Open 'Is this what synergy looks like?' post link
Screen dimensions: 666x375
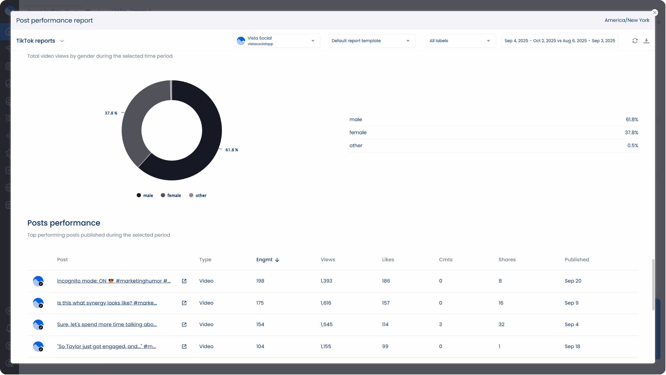coord(107,303)
